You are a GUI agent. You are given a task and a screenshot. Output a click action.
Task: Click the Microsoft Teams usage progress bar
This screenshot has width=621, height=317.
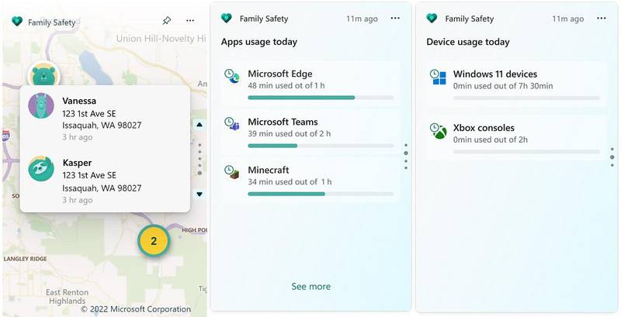(x=321, y=146)
